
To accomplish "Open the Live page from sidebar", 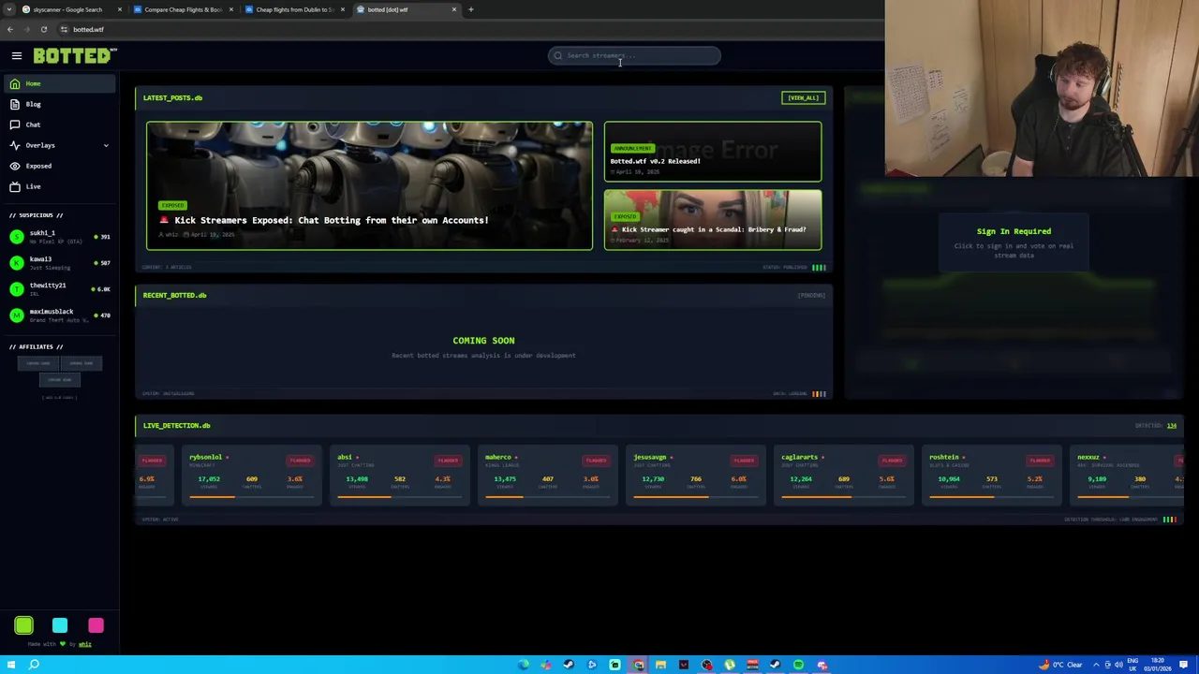I will 60,186.
